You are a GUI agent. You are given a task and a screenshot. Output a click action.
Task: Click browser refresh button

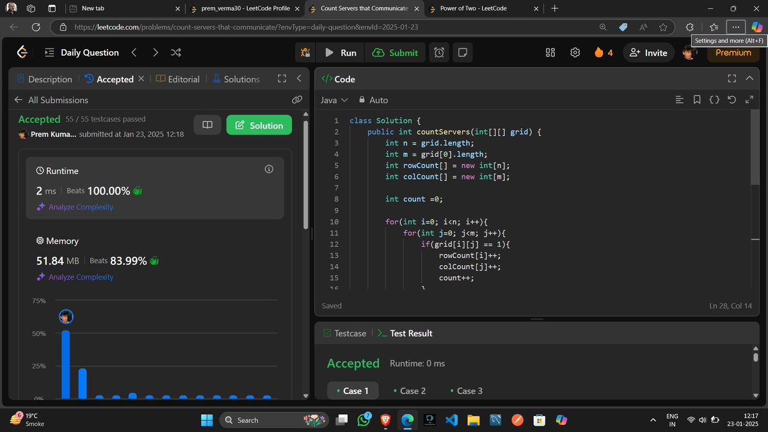36,28
